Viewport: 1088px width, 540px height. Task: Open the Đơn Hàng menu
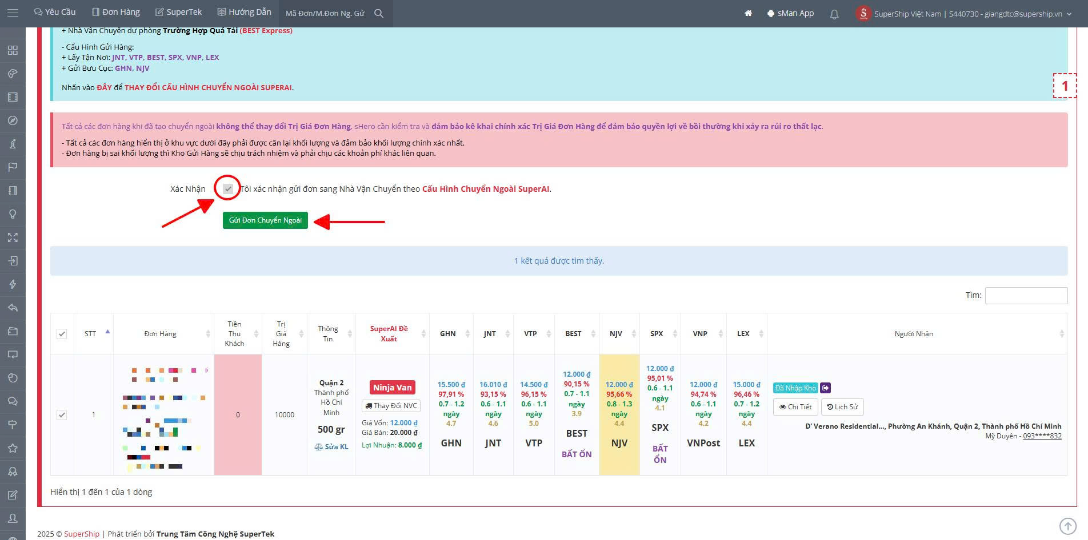(x=116, y=12)
